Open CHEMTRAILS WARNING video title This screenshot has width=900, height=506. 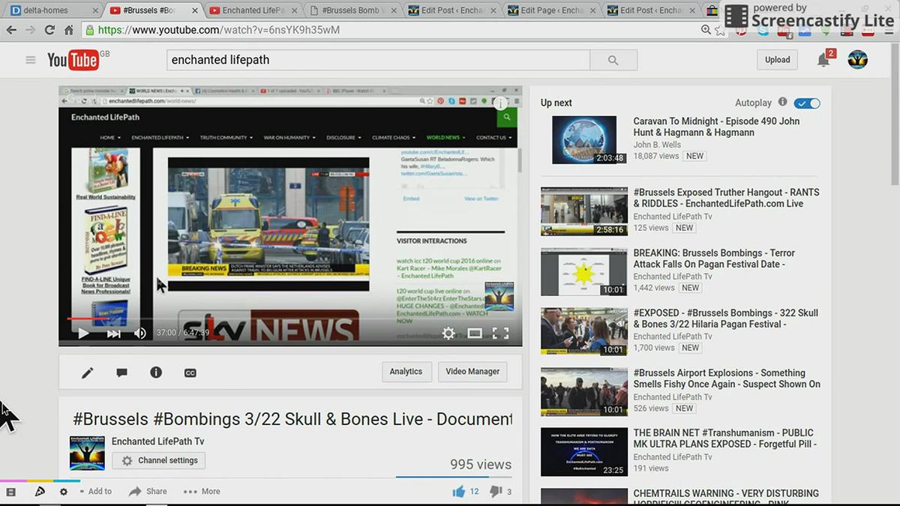(726, 498)
